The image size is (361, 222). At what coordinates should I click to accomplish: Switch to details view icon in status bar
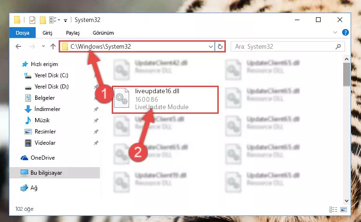[333, 209]
